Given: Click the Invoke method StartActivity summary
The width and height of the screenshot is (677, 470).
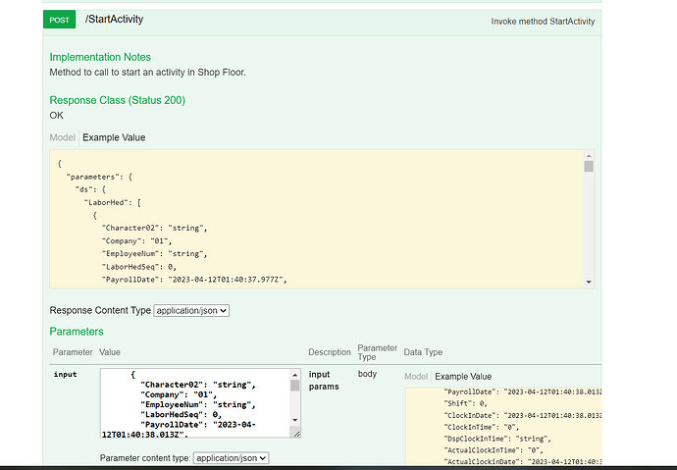Looking at the screenshot, I should (543, 21).
